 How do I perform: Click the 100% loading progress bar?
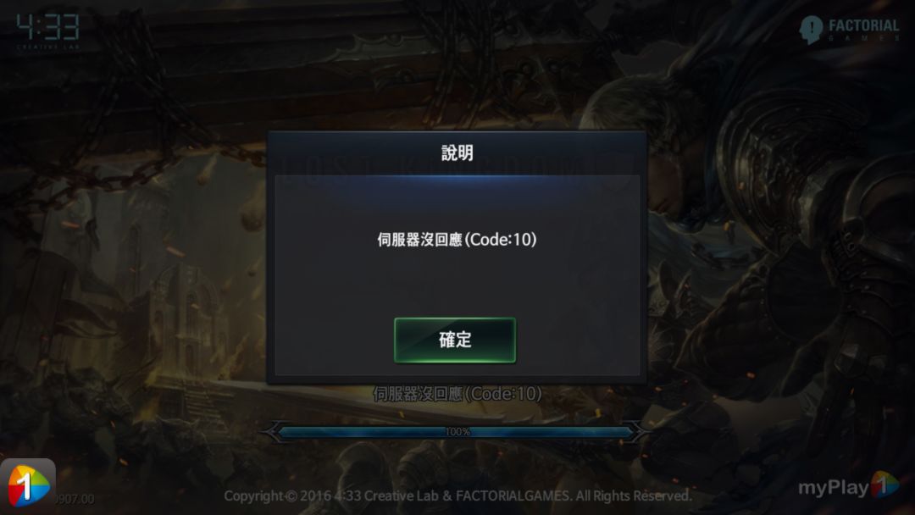pos(457,432)
